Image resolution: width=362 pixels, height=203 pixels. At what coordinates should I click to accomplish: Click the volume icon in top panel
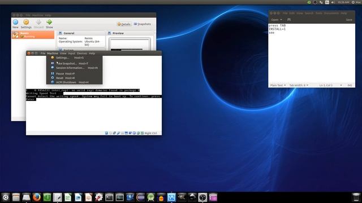click(333, 2)
